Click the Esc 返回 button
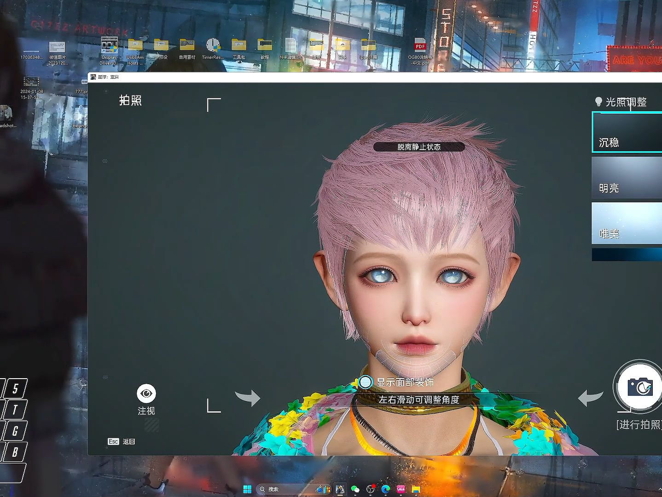This screenshot has width=662, height=497. point(121,441)
